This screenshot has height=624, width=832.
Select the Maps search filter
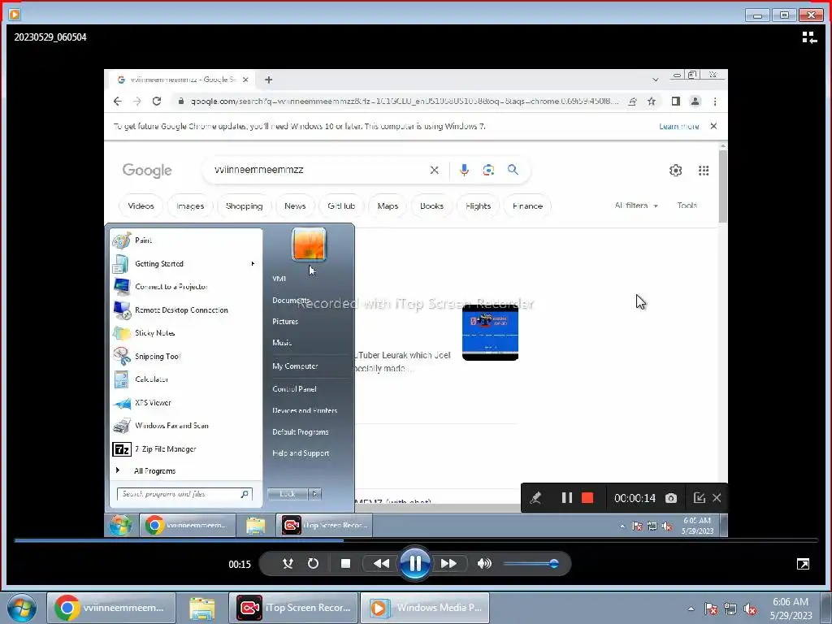click(388, 206)
